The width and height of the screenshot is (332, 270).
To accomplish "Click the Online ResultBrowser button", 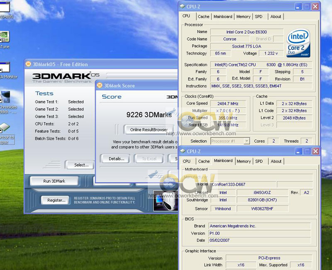I will 149,129.
